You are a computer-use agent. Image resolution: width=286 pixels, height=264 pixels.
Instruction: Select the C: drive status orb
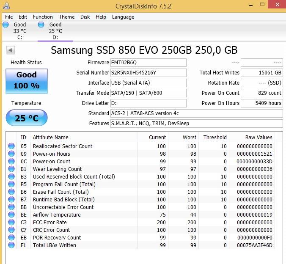(6, 25)
